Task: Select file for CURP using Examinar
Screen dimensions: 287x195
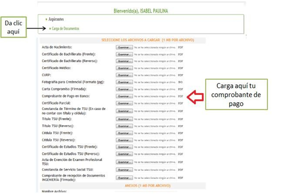Action: click(124, 75)
